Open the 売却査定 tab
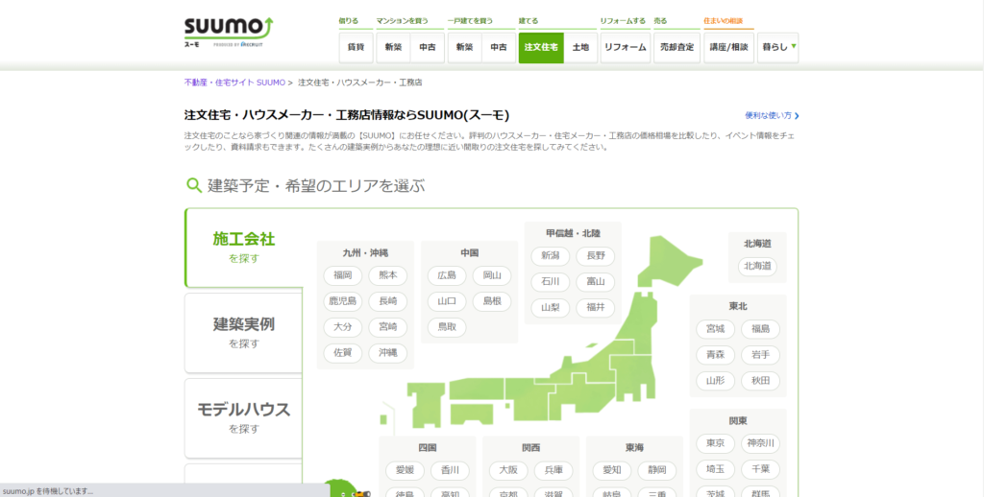 (677, 48)
